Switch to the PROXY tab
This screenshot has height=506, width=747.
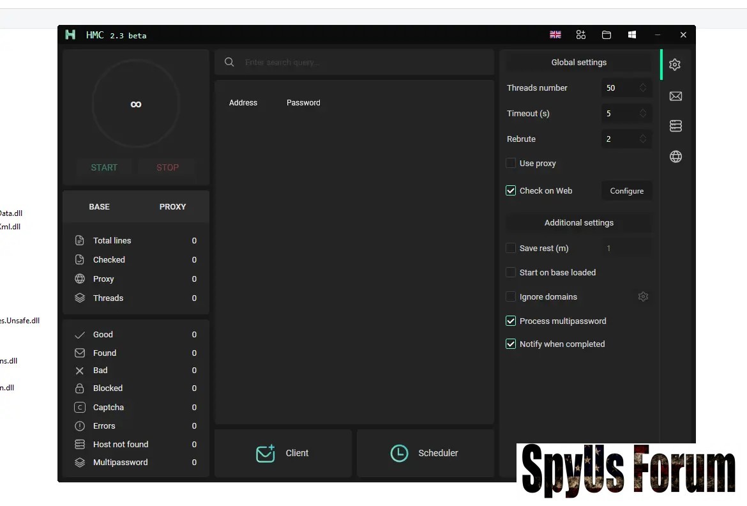[172, 207]
